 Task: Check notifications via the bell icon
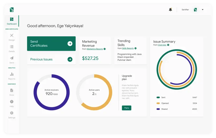[x=170, y=10]
